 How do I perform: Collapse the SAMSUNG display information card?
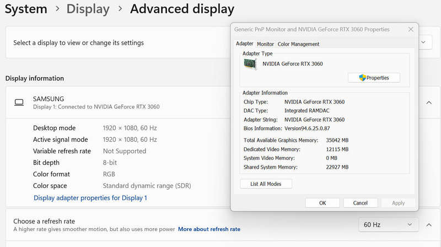429,103
